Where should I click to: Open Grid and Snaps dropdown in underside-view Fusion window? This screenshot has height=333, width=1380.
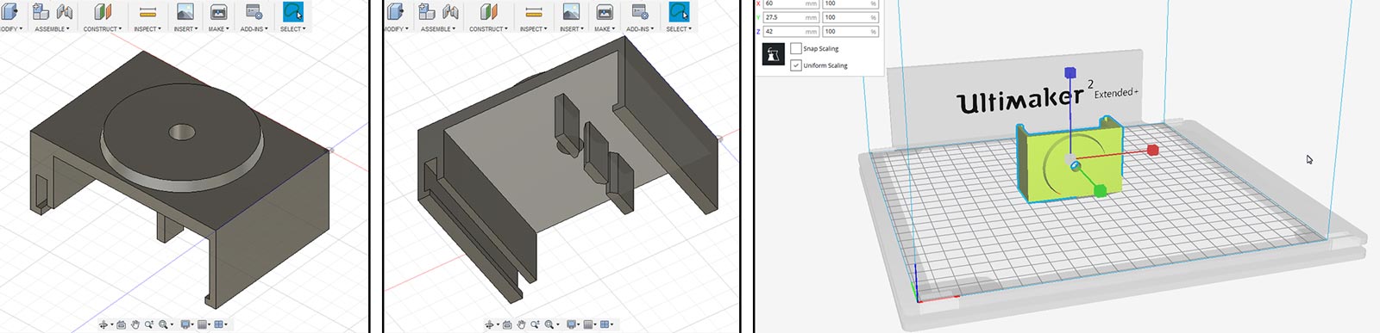click(590, 324)
